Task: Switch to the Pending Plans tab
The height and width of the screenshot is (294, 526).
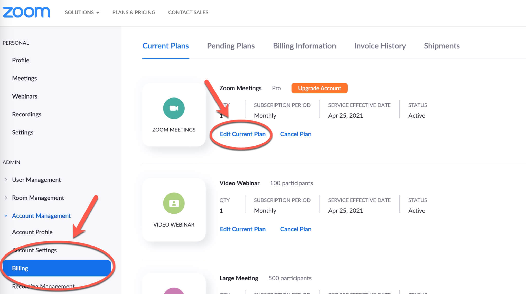Action: click(231, 46)
